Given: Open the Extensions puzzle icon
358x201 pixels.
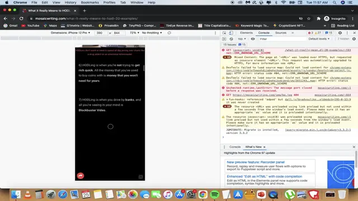Looking at the screenshot, I should pos(318,18).
